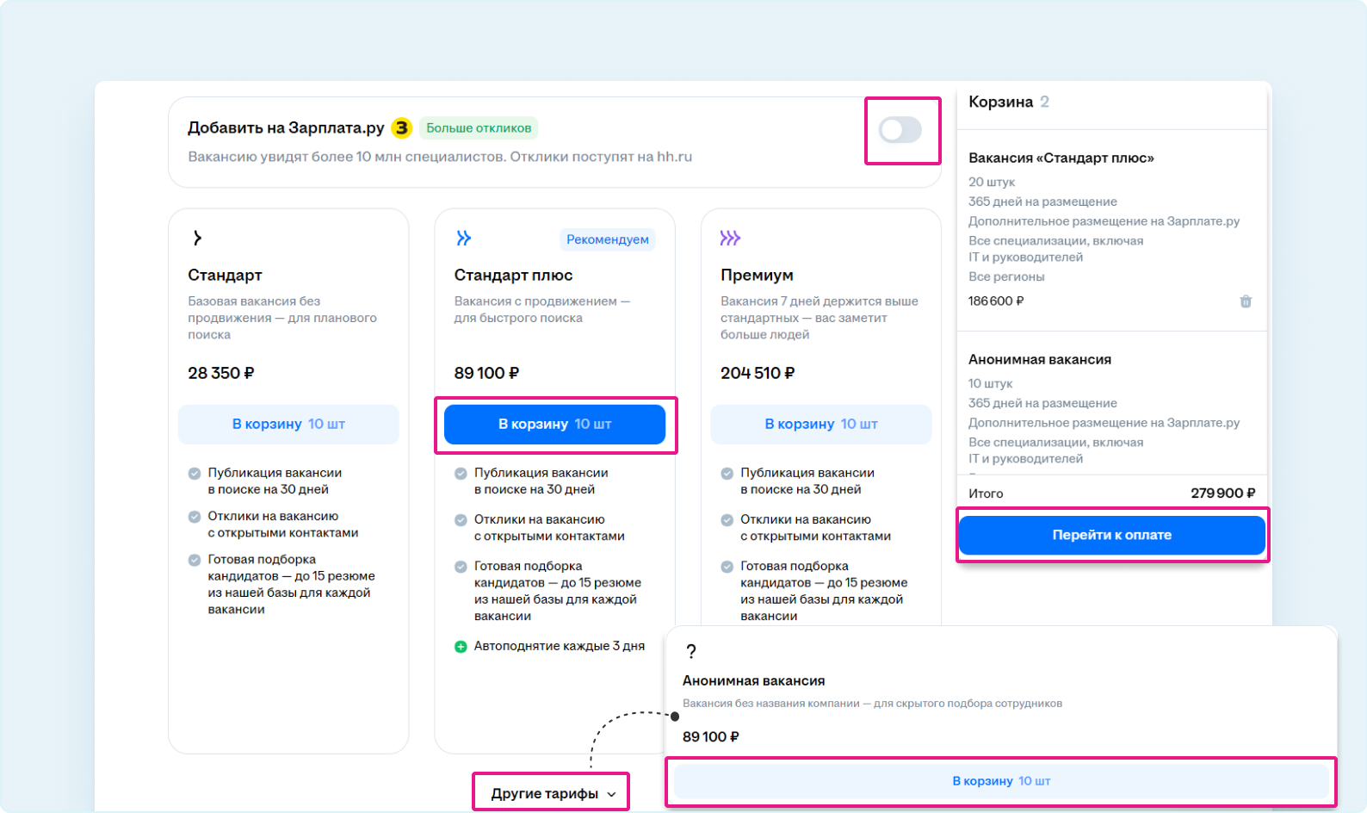This screenshot has height=813, width=1367.
Task: Click the Рекомендуем badge
Action: [x=607, y=239]
